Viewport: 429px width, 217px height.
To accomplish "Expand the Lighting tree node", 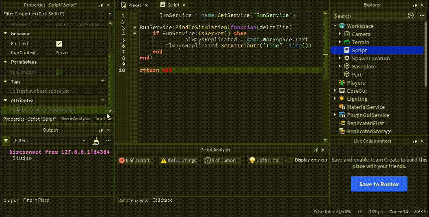I will click(x=335, y=99).
